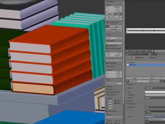Uncheck the Edges overlay checkbox
The height and width of the screenshot is (124, 165).
pyautogui.click(x=107, y=103)
